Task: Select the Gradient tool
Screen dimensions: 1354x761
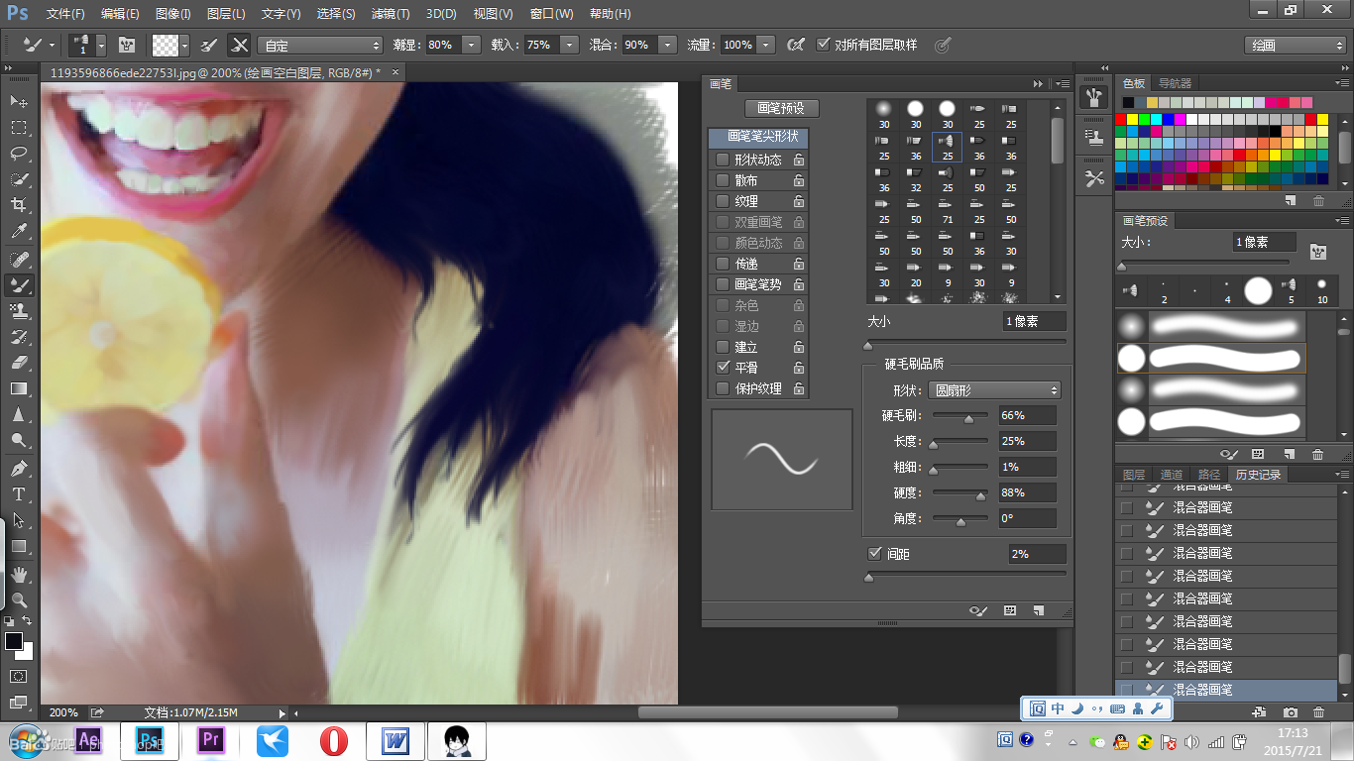Action: click(x=19, y=388)
